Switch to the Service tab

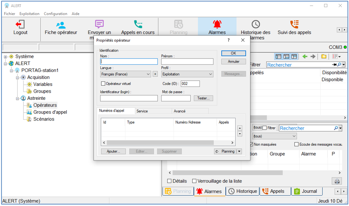click(x=142, y=111)
